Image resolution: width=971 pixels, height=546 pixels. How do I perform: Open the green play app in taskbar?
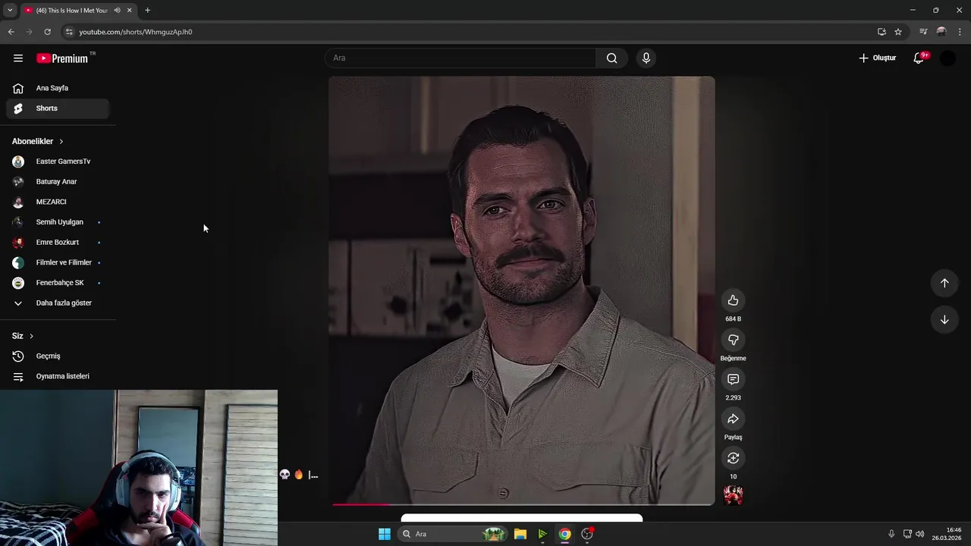(x=542, y=534)
